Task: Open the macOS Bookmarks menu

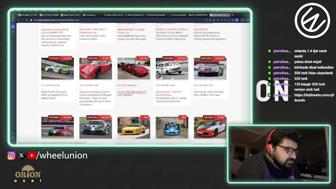Action: pos(53,11)
